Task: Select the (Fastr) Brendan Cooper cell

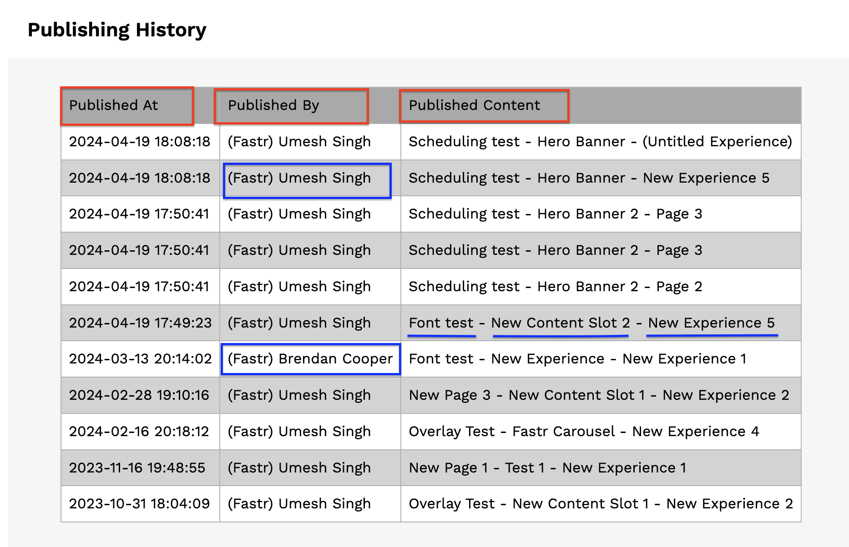Action: [x=310, y=358]
